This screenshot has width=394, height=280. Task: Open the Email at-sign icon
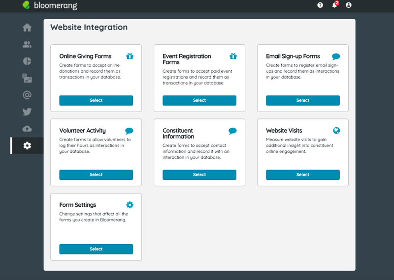pyautogui.click(x=27, y=95)
